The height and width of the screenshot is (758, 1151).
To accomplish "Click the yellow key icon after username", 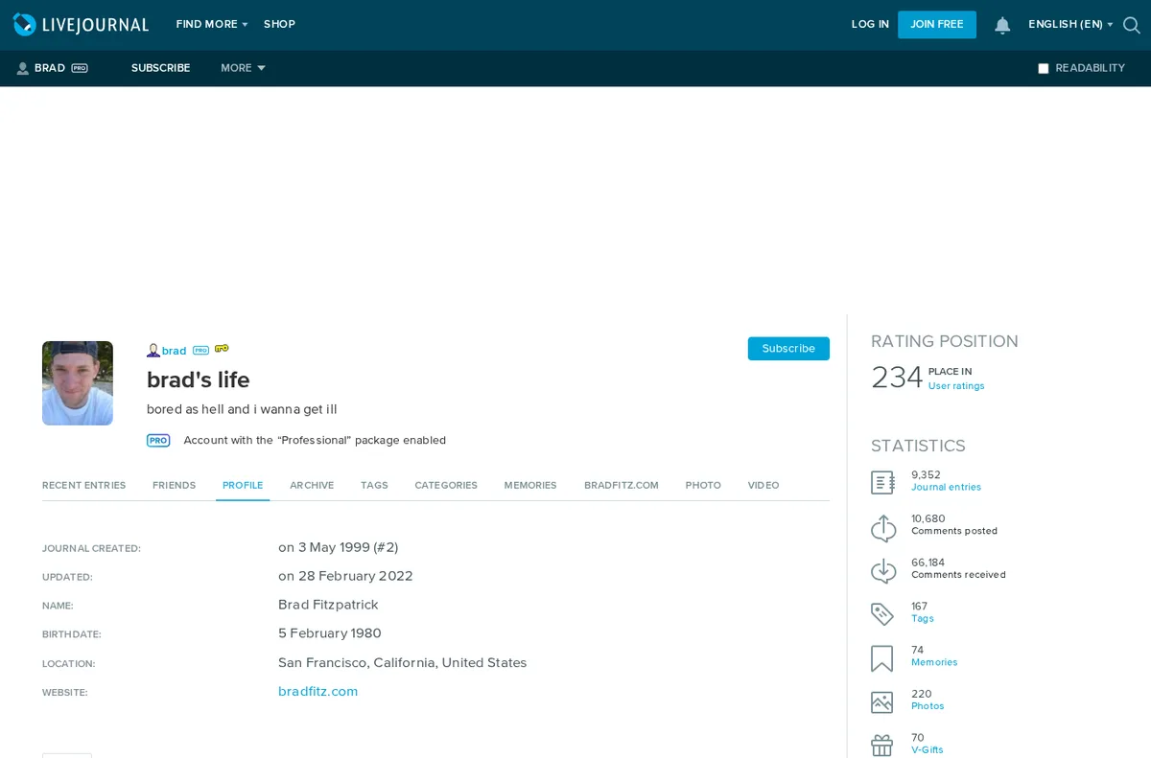I will click(x=222, y=349).
